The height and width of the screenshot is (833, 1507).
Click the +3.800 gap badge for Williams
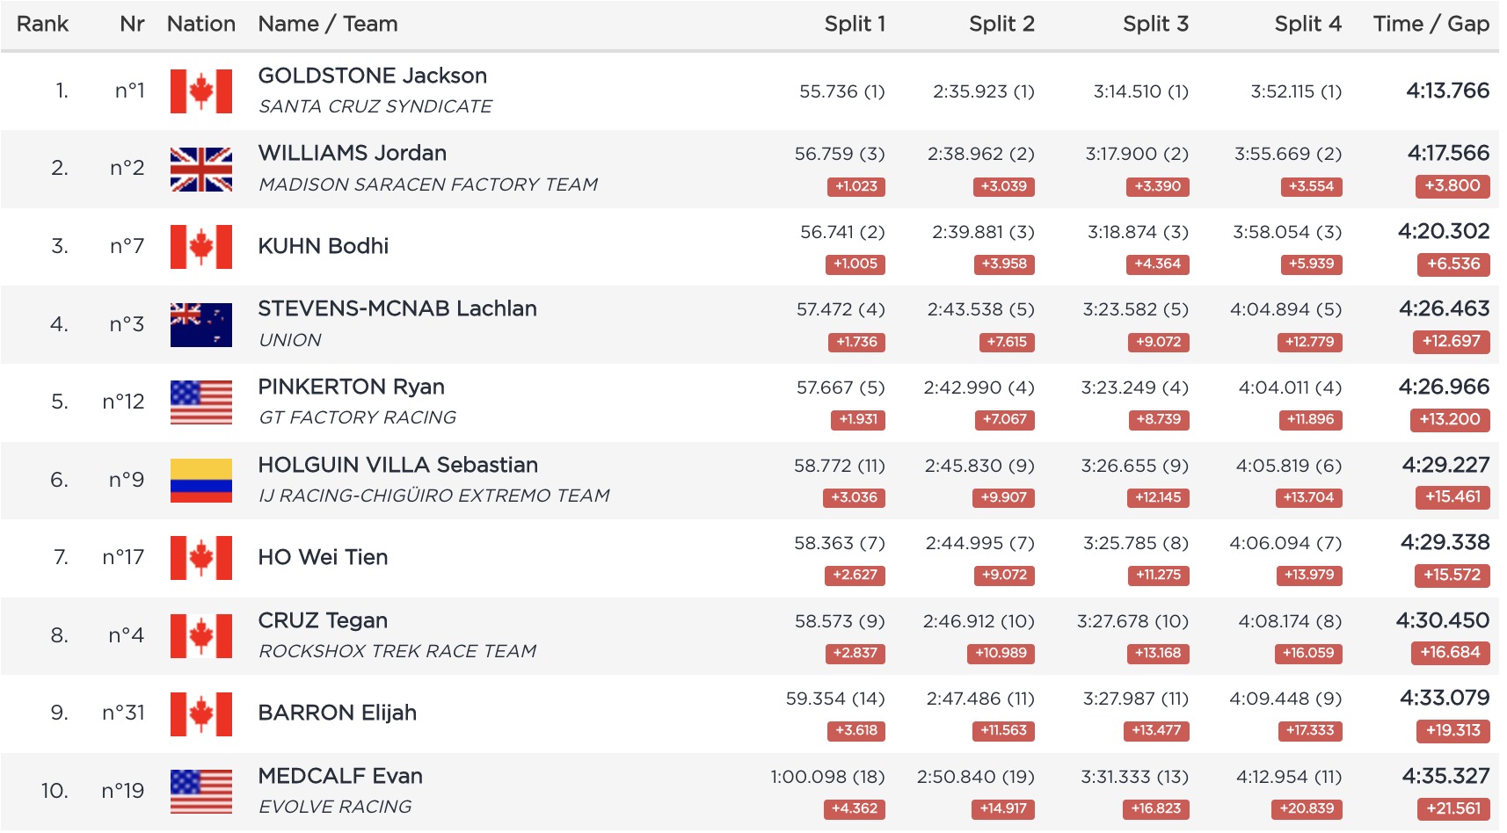pyautogui.click(x=1452, y=185)
